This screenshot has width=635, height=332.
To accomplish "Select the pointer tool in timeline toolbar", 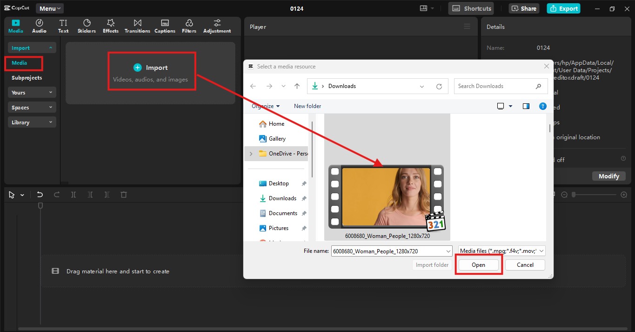I will 12,195.
